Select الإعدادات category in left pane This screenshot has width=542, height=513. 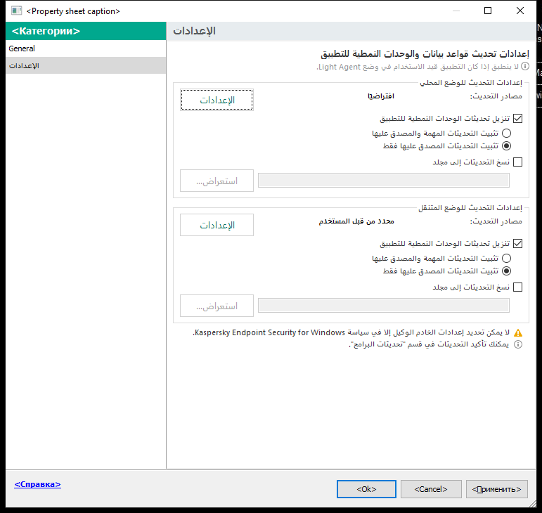(x=86, y=65)
